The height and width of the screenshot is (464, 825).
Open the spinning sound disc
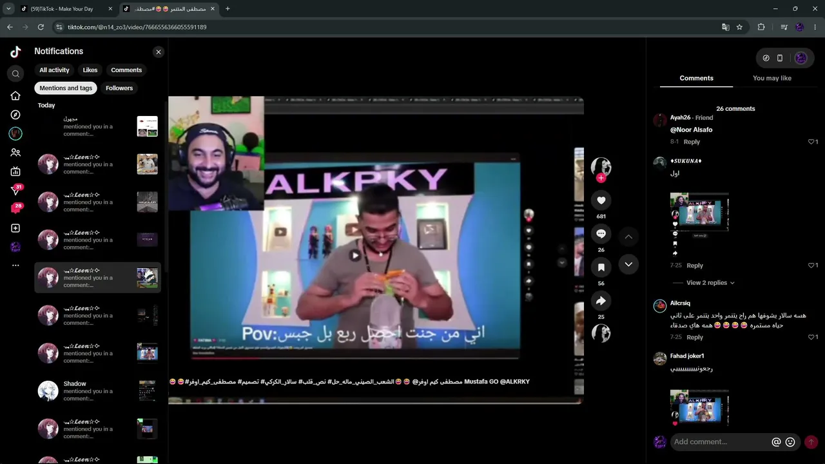(601, 333)
